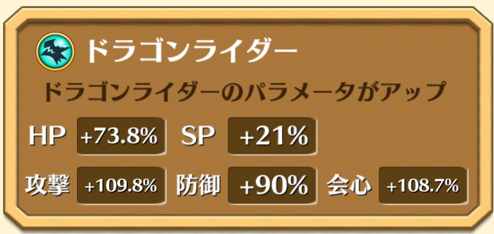Select the 防御 +90% value box

click(x=272, y=186)
